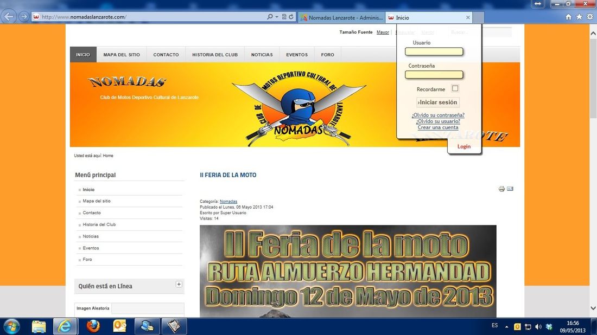Open Internet Explorer taskbar icon
This screenshot has height=335, width=597.
point(65,326)
